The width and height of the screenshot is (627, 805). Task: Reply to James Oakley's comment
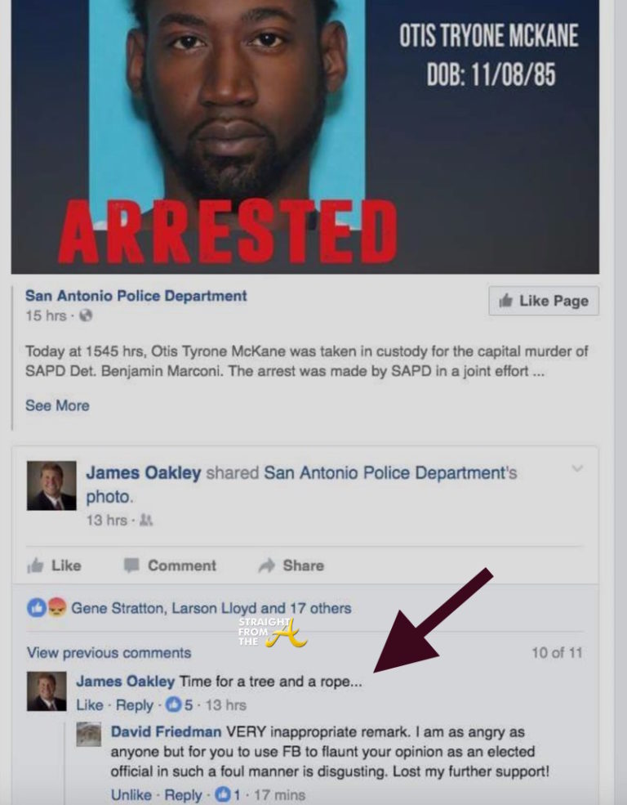135,705
